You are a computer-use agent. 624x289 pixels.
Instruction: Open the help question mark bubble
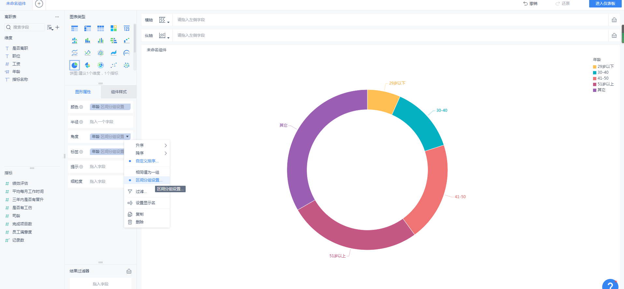coord(610,284)
